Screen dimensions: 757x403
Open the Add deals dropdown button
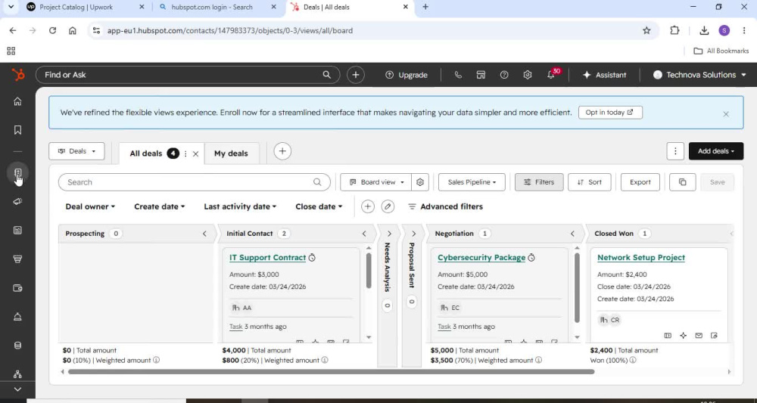point(716,151)
